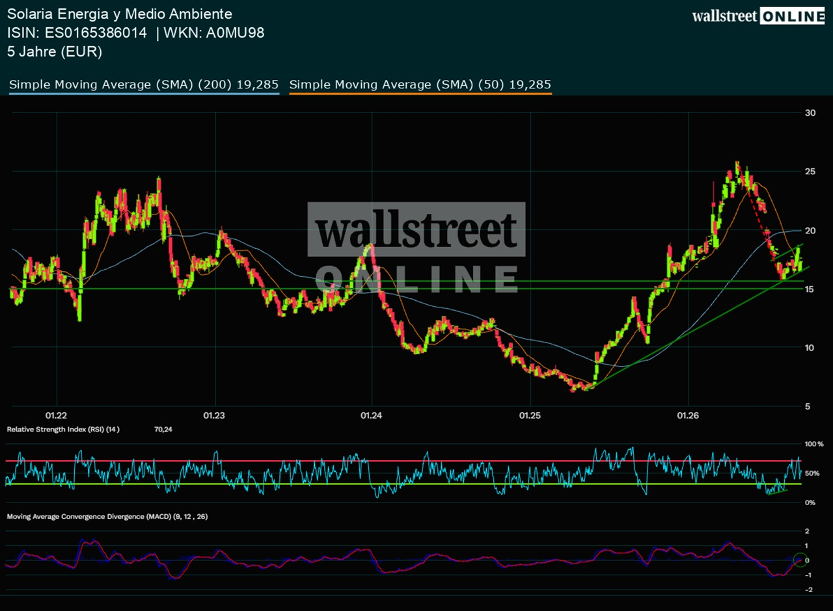Click the Relative Strength Index (RSI) (14) label
The width and height of the screenshot is (833, 611).
click(63, 429)
